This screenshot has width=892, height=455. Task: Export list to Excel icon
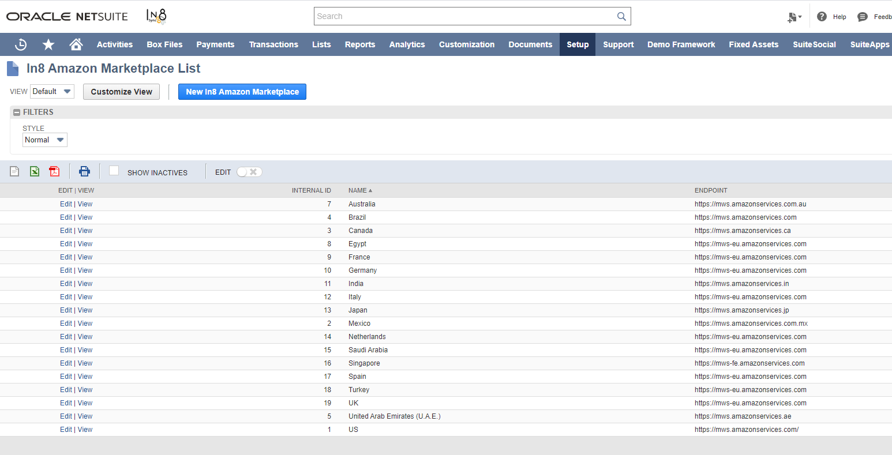[35, 171]
